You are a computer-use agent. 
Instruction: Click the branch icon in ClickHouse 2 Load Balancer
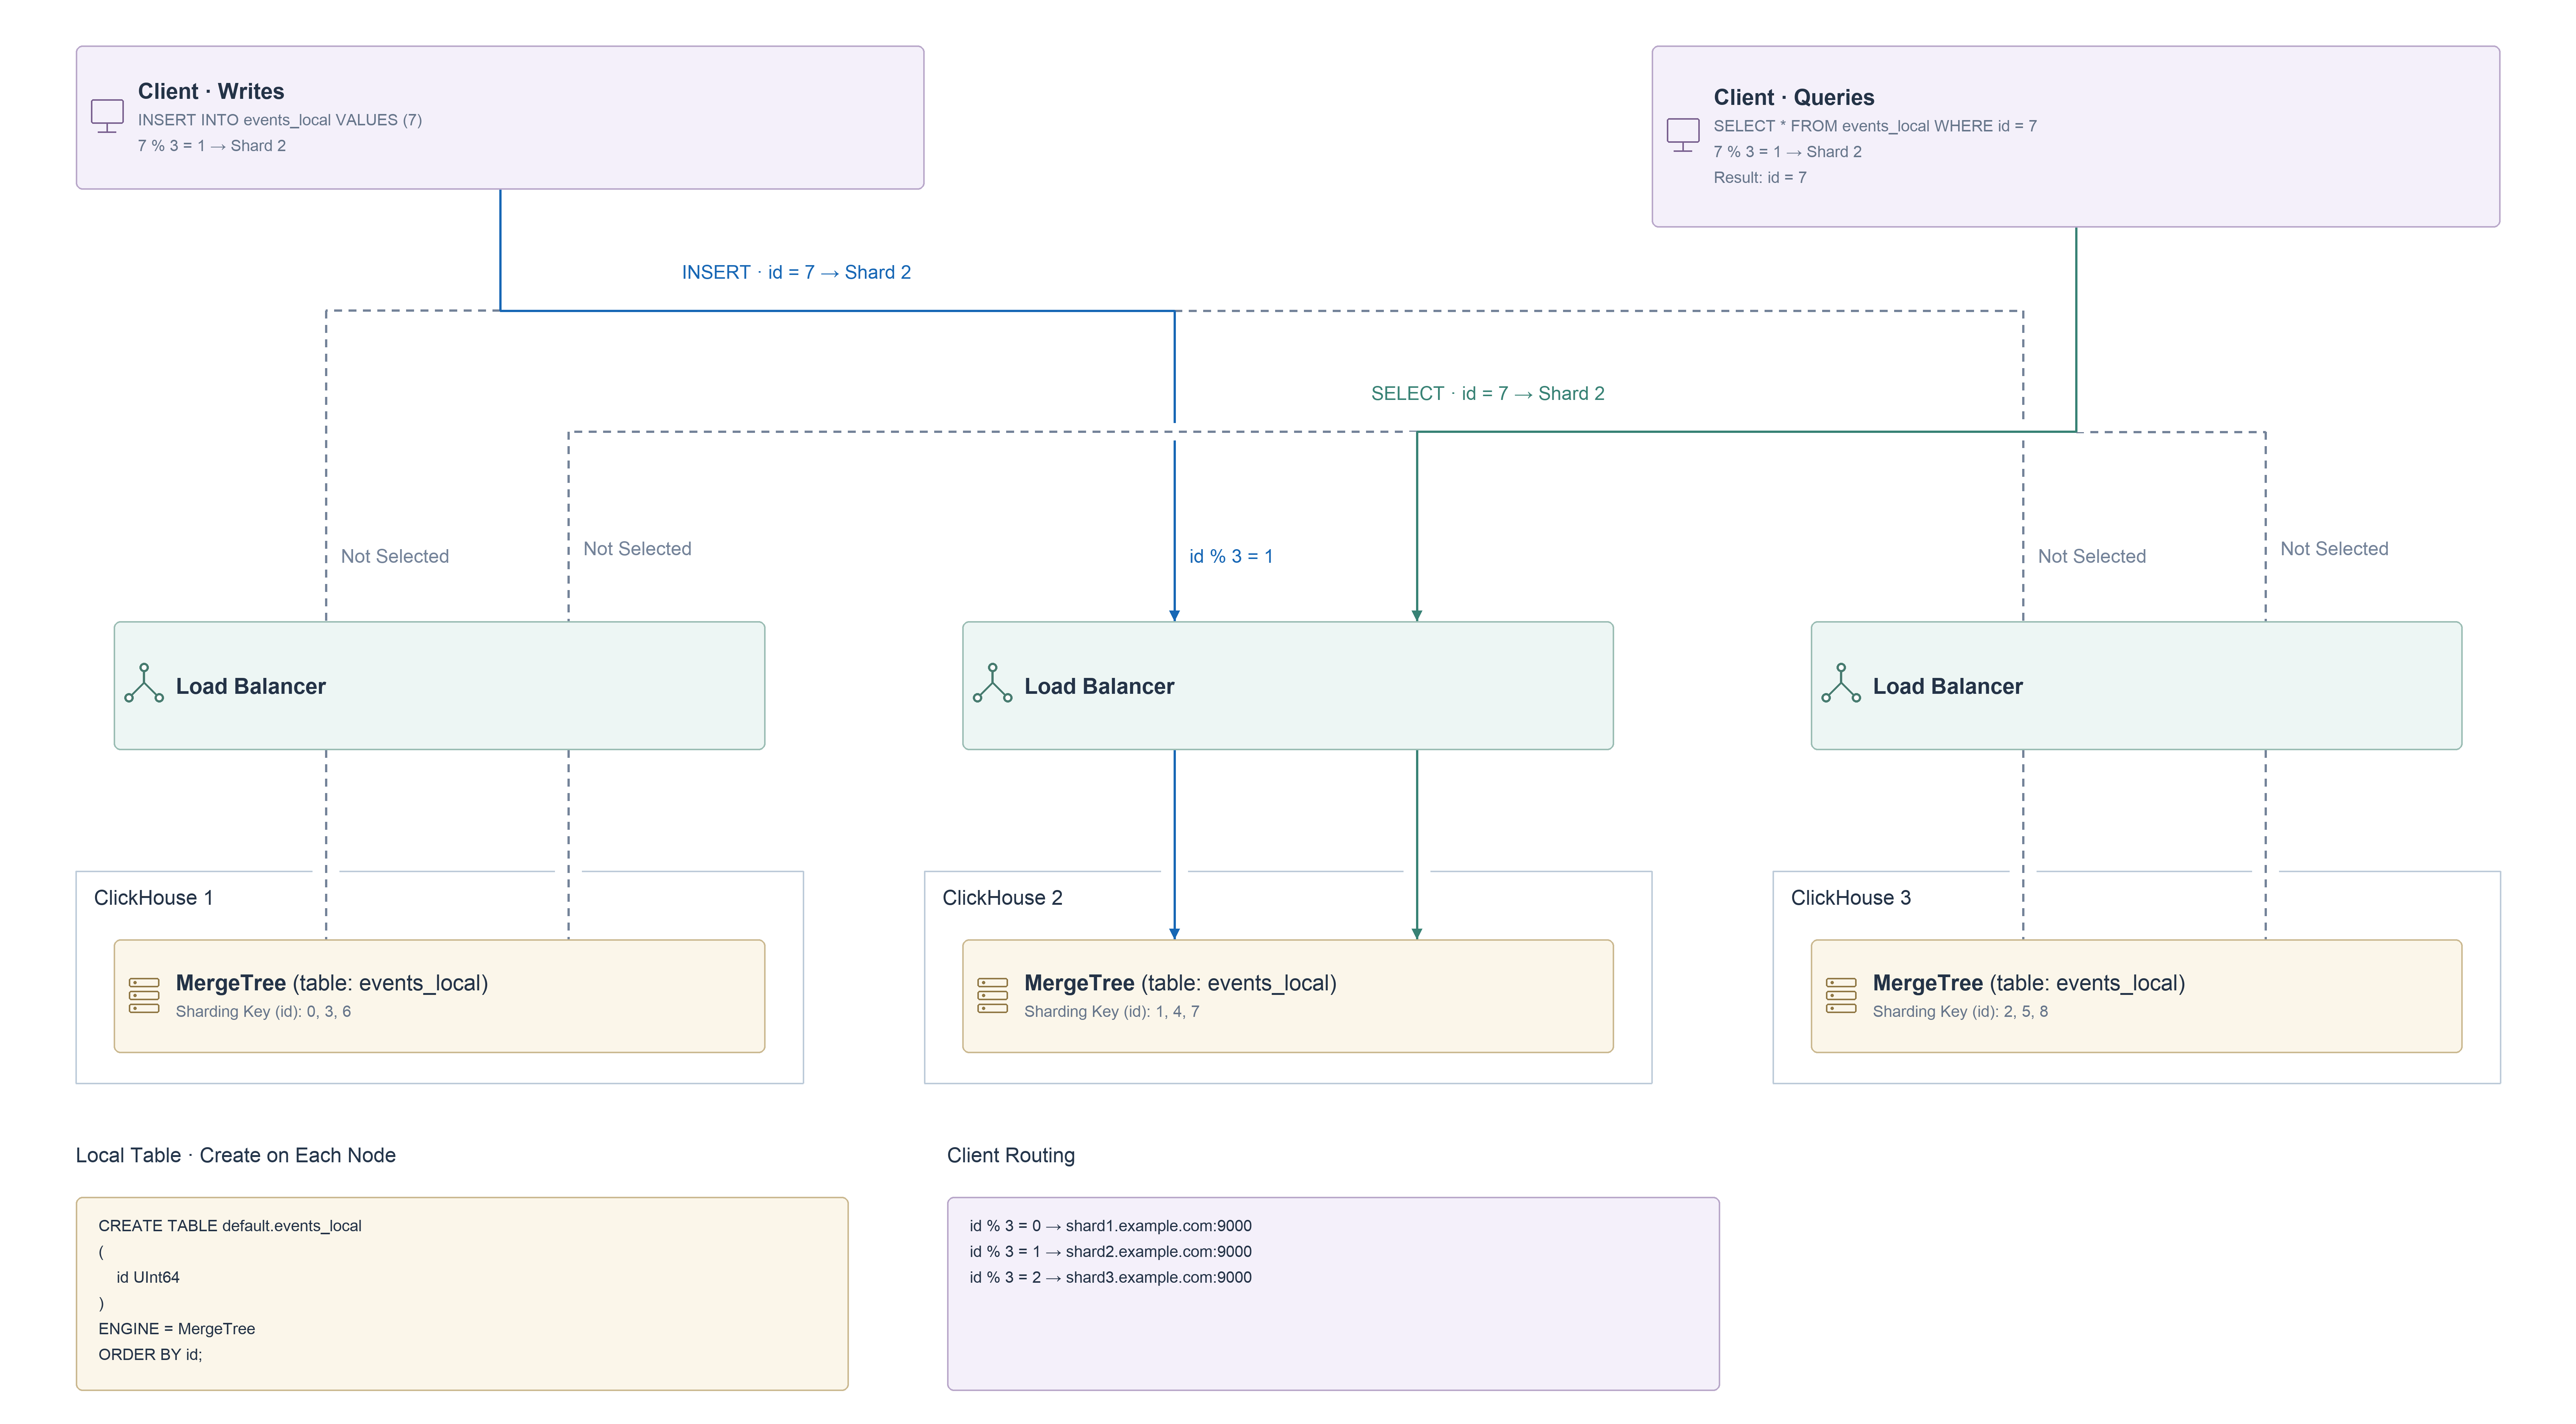[992, 683]
